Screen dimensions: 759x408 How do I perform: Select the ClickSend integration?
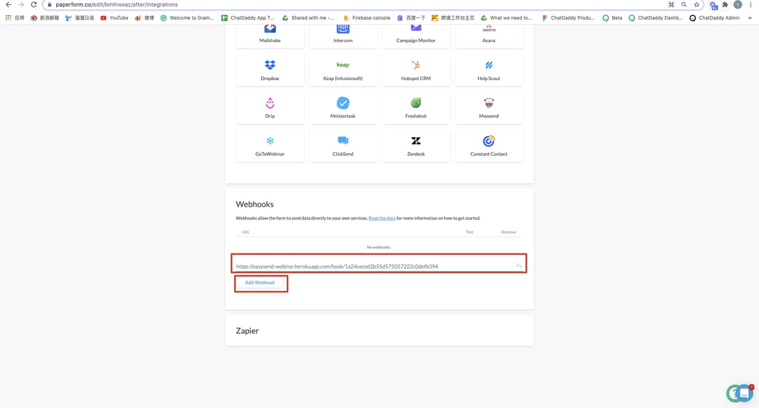[x=343, y=146]
